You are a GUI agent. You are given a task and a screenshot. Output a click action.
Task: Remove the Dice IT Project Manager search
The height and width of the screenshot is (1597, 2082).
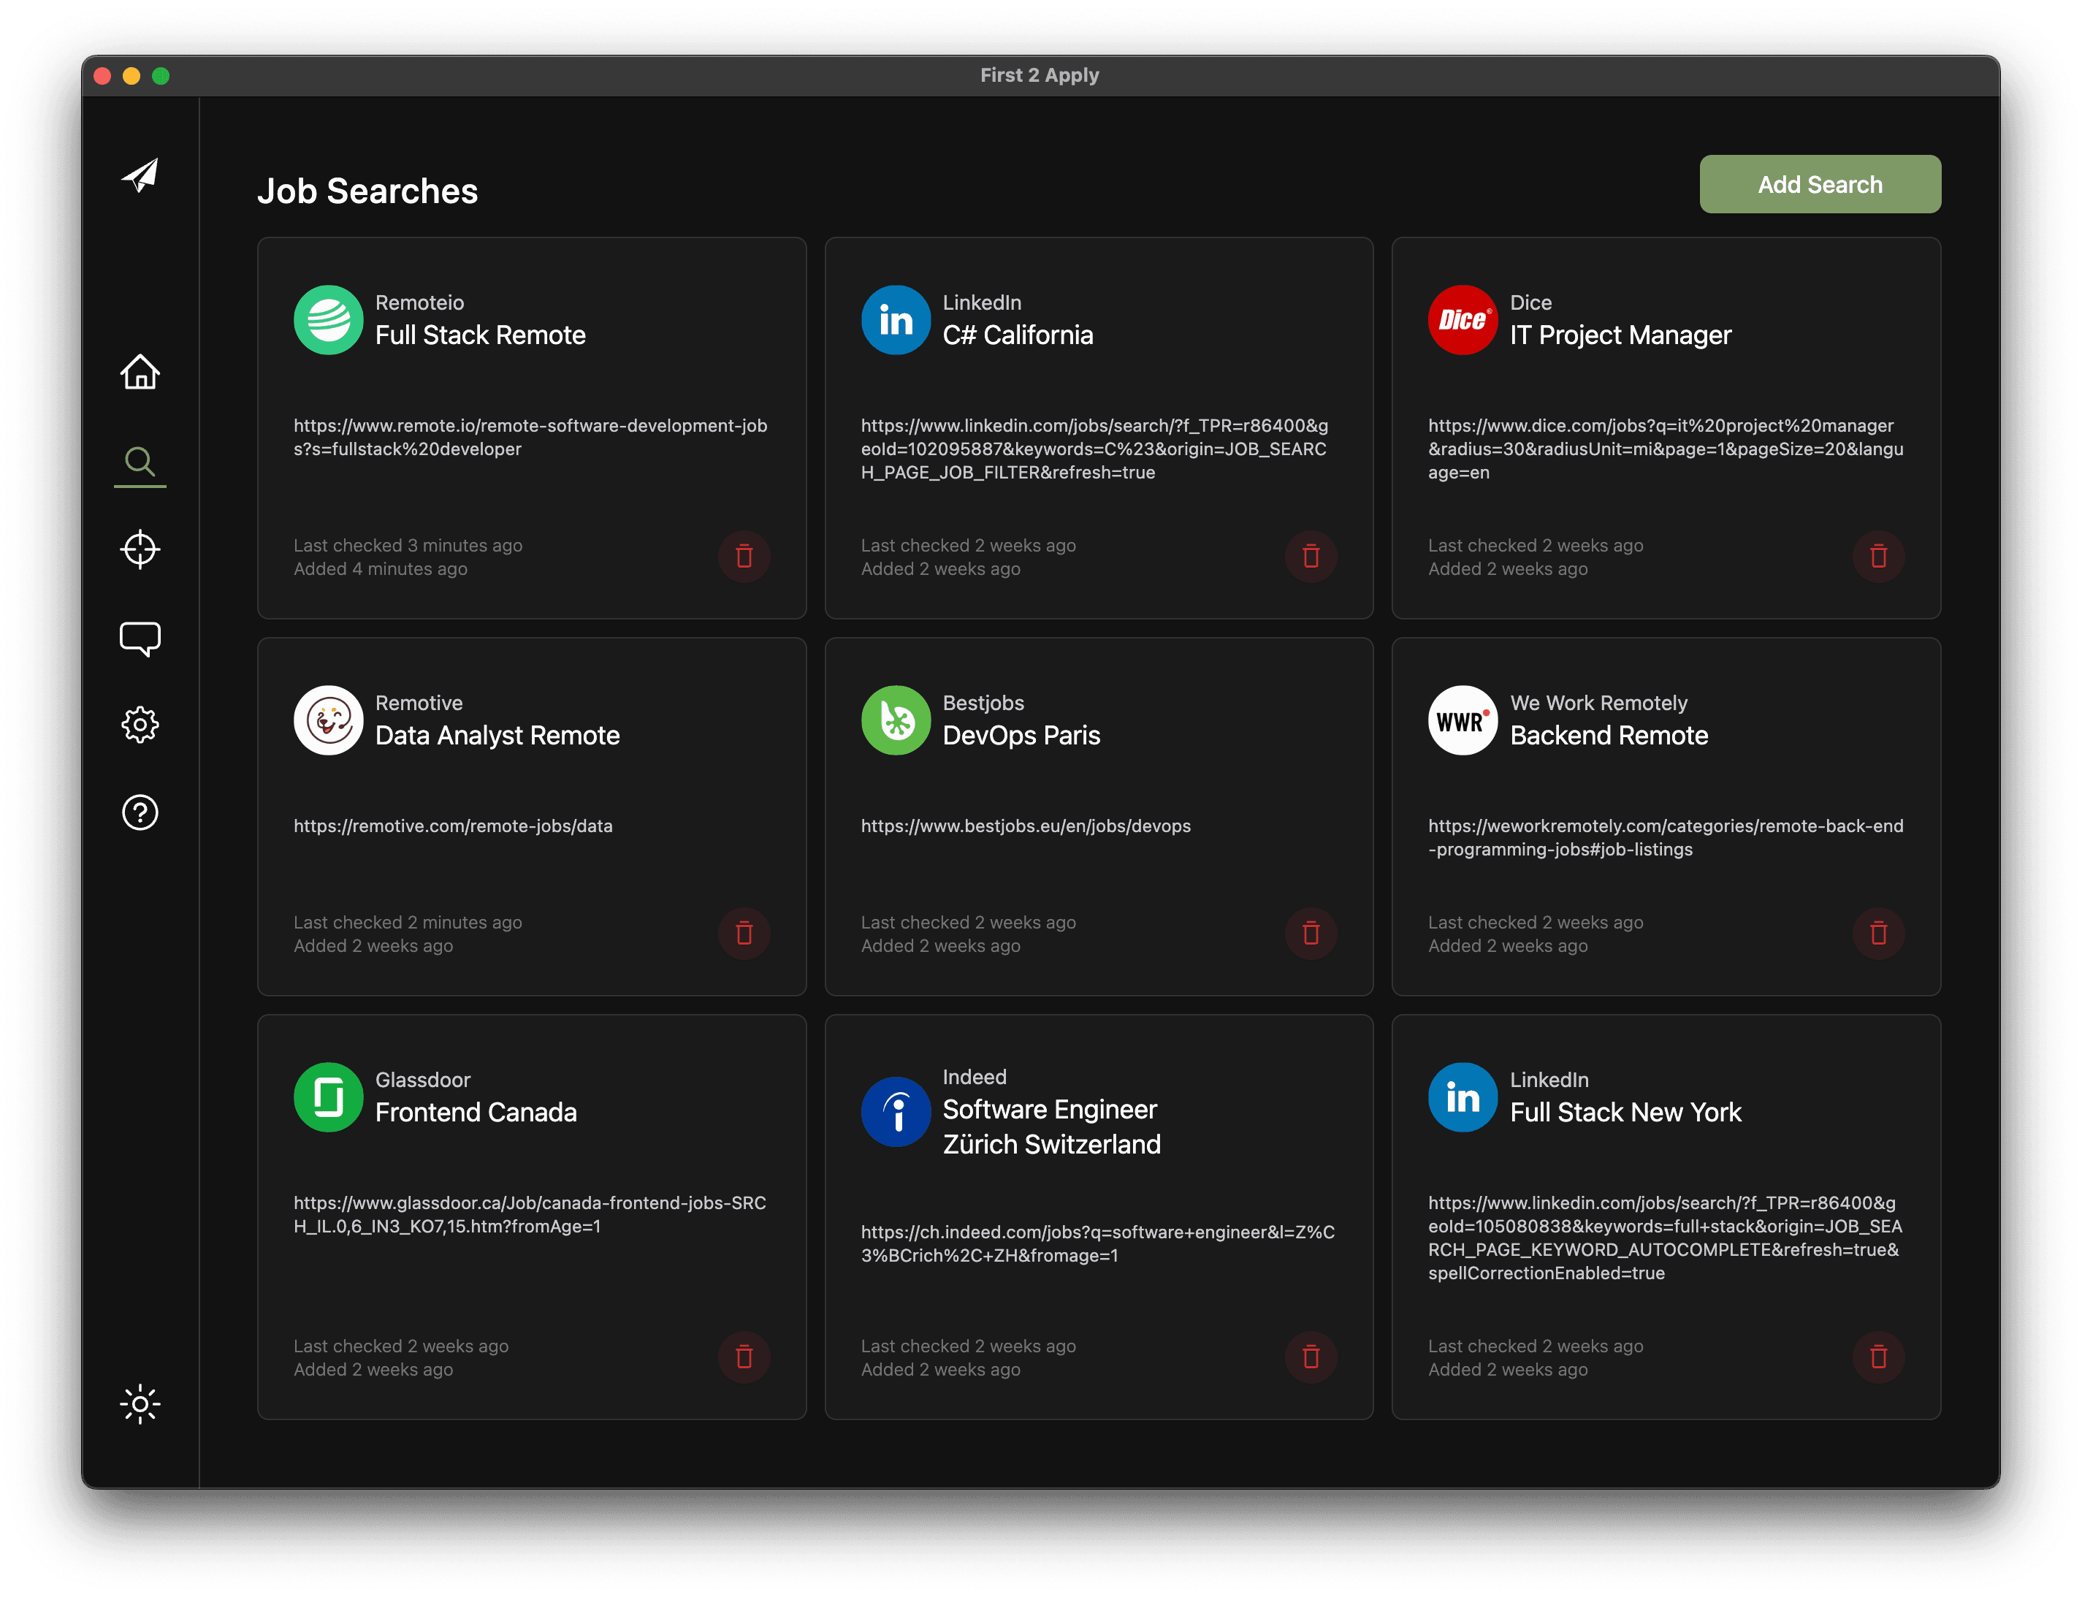(1877, 556)
